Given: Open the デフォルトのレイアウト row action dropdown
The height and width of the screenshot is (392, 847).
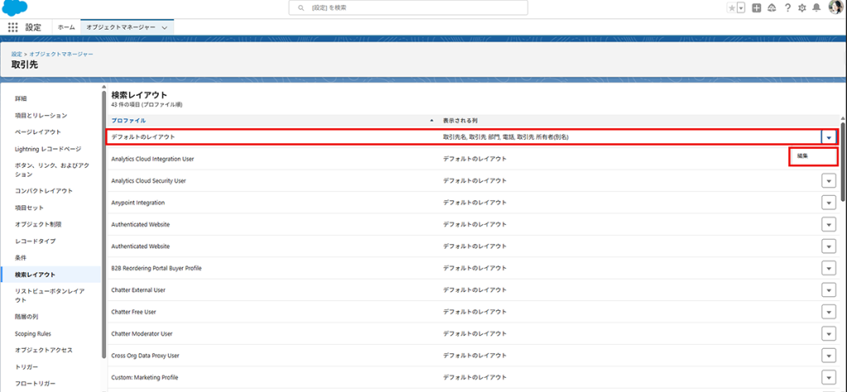Looking at the screenshot, I should [x=829, y=137].
